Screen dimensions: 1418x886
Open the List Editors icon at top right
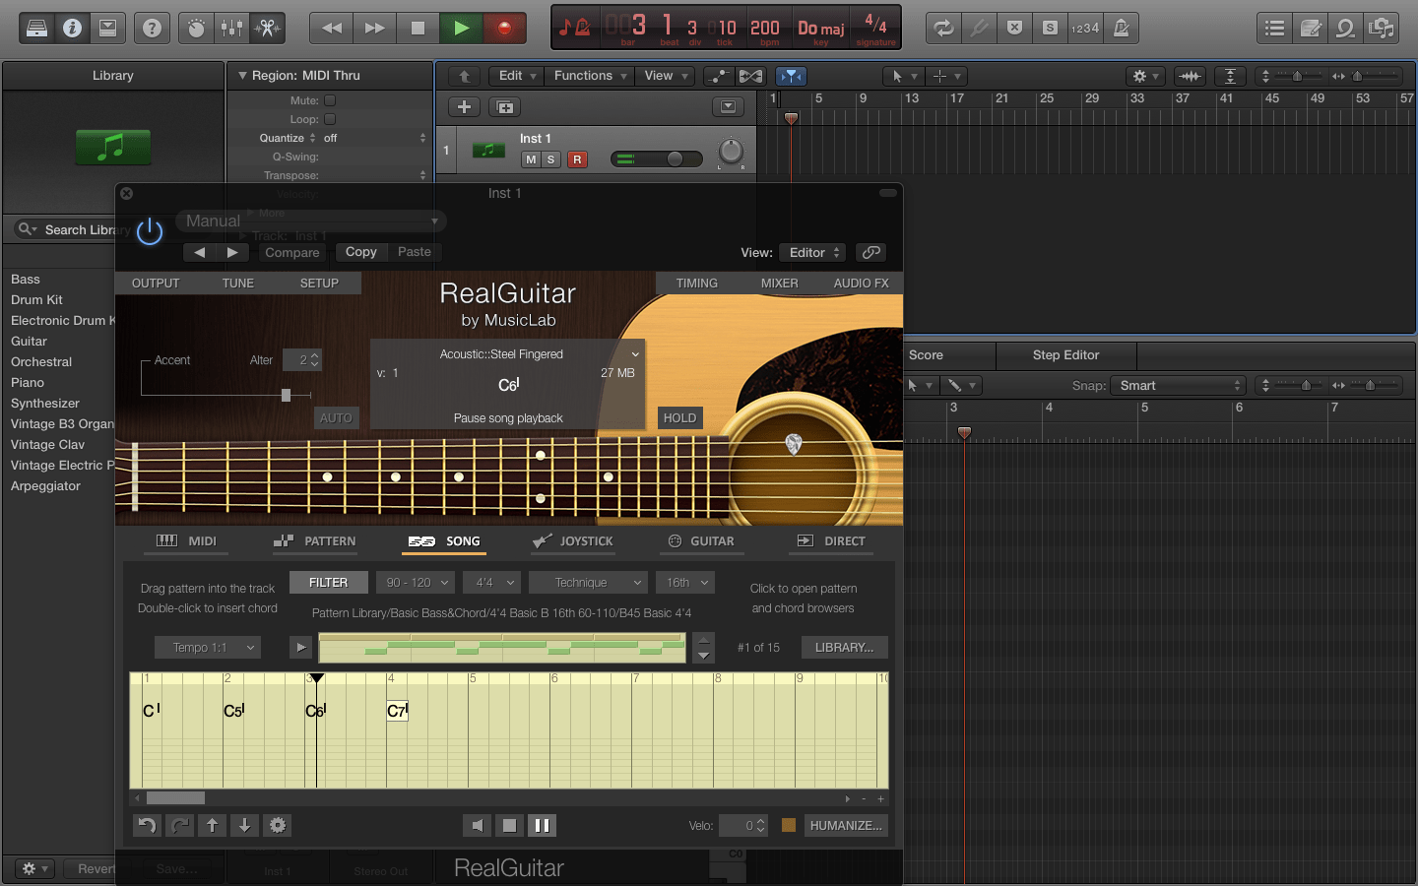pyautogui.click(x=1273, y=28)
